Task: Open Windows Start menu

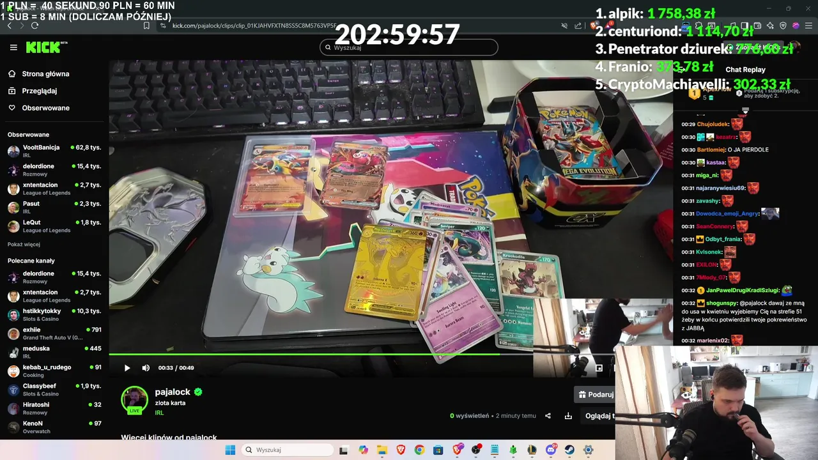Action: pos(230,450)
